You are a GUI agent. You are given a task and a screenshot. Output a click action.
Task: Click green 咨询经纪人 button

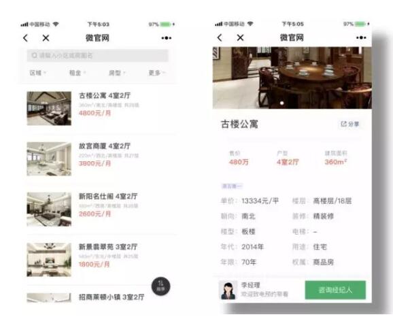(335, 290)
